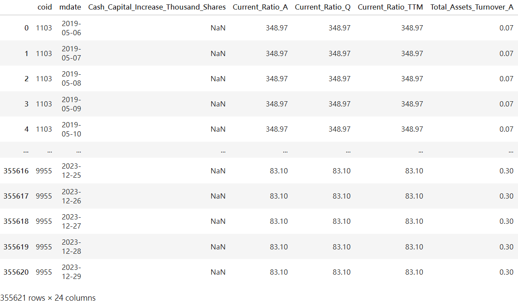Select row index label 355620
518x302 pixels.
[16, 272]
